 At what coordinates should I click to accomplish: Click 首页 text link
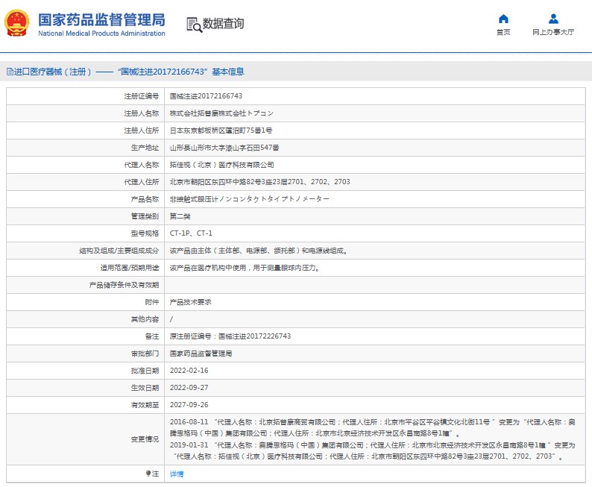point(503,33)
